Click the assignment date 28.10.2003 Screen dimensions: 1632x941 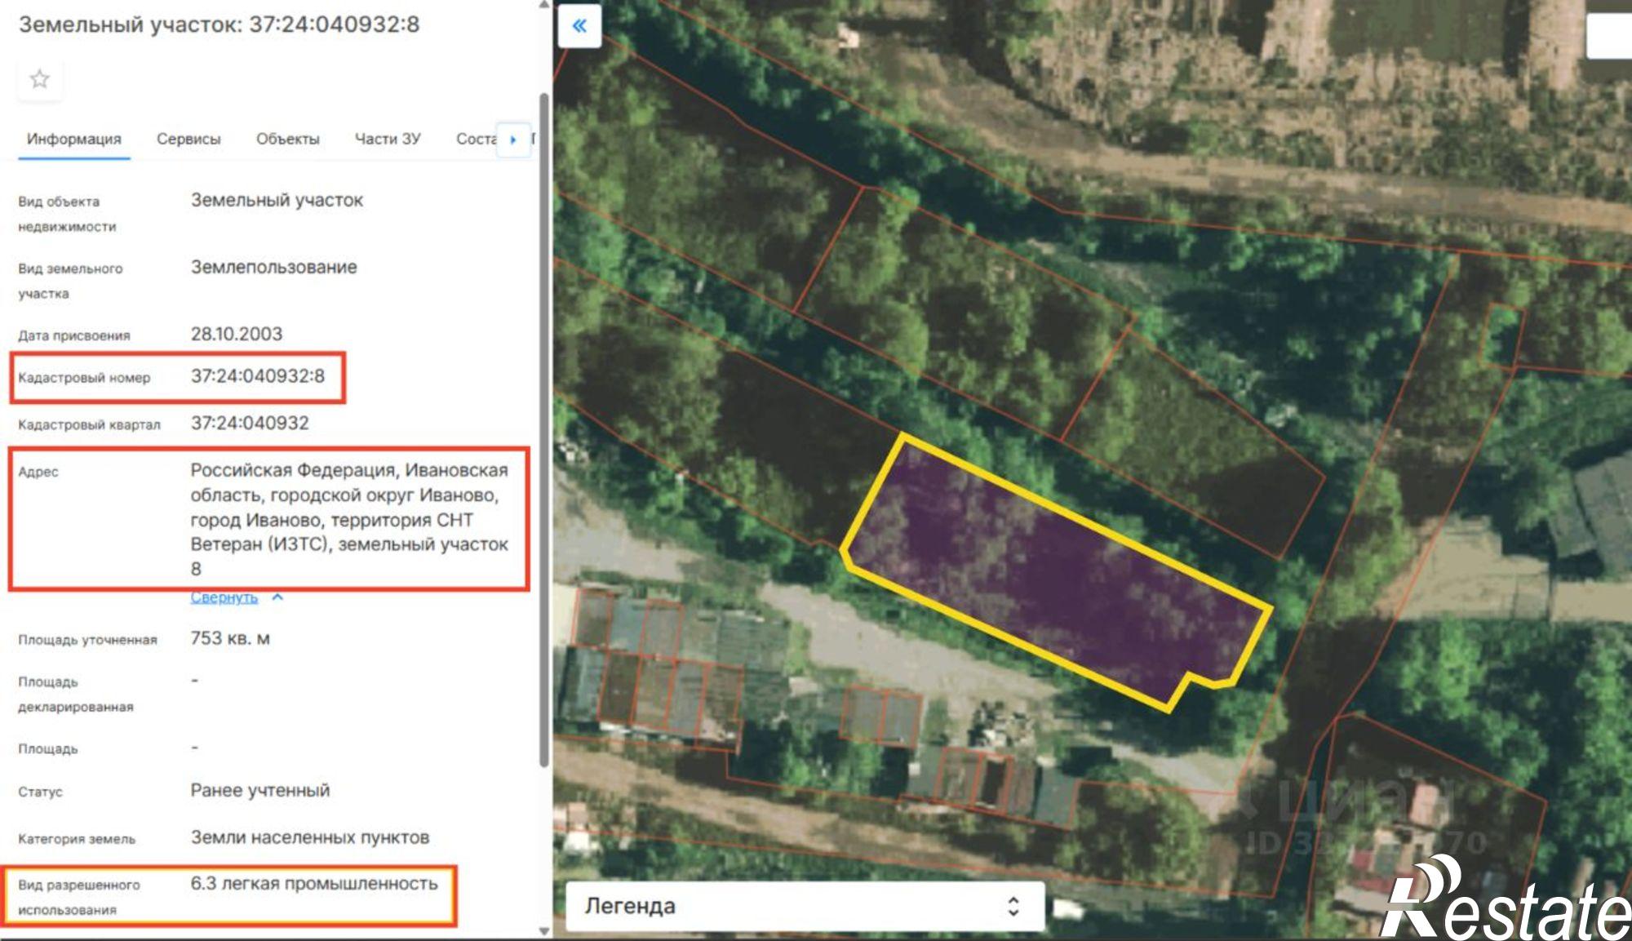tap(237, 334)
